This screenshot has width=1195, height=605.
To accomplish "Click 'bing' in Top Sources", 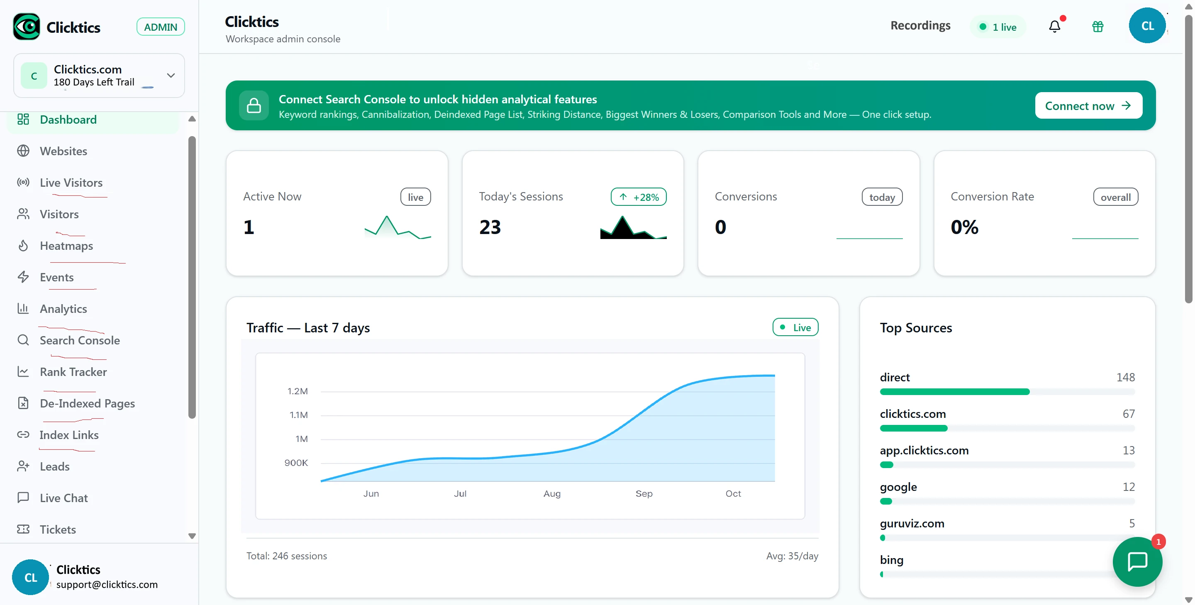I will coord(892,560).
